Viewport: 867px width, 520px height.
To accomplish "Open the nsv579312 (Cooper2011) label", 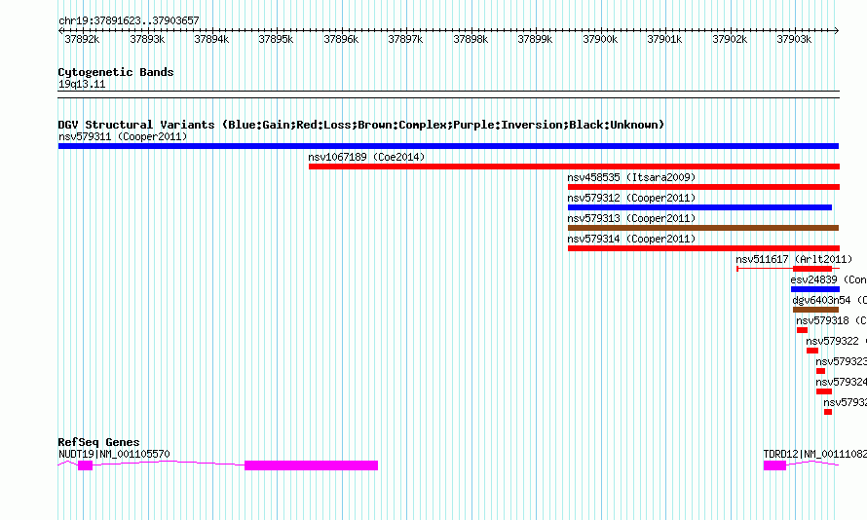I will [x=631, y=198].
